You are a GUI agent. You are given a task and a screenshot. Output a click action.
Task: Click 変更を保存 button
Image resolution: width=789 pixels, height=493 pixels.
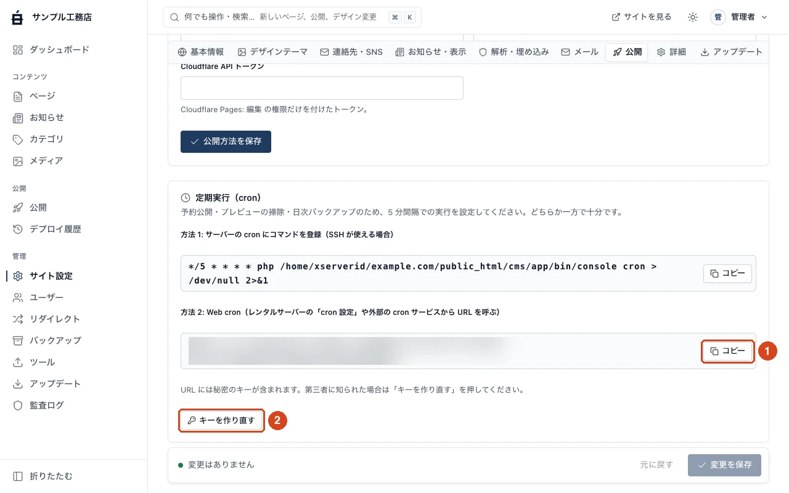point(724,465)
